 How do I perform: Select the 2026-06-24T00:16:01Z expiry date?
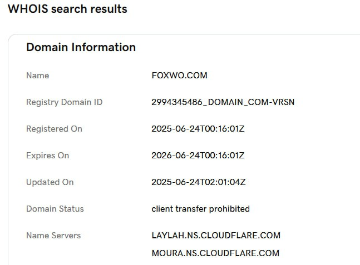point(198,156)
